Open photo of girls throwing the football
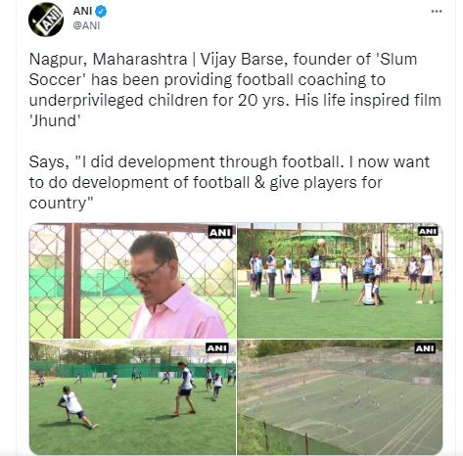 (340, 281)
